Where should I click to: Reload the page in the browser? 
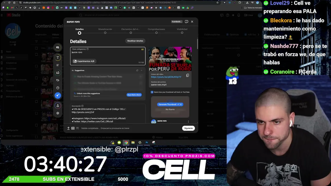(x=10, y=3)
